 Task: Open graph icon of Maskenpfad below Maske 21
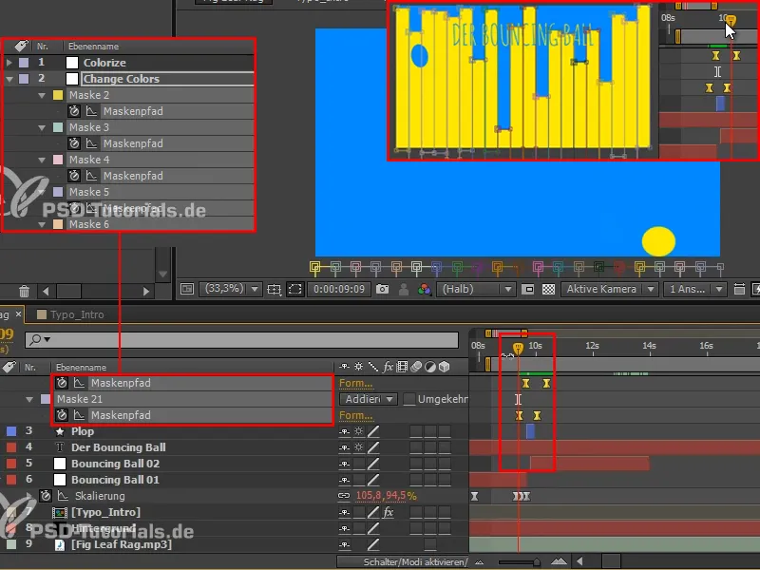[79, 415]
